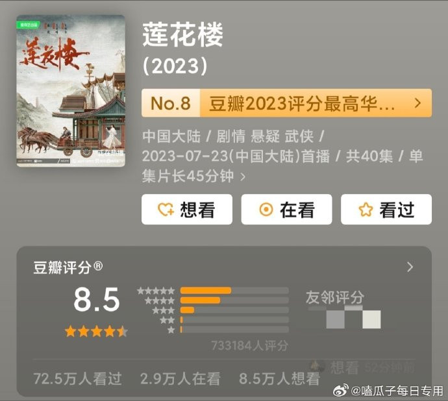This screenshot has height=401, width=448.
Task: Expand details arrow after 集片长45分钟
Action: (243, 176)
